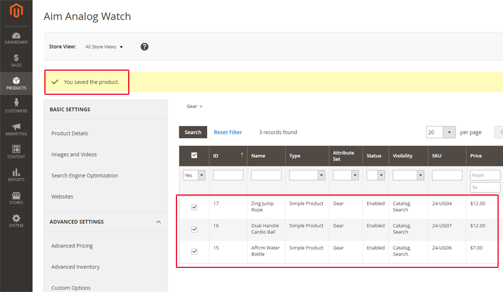Collapse the Advanced Settings section

[158, 222]
